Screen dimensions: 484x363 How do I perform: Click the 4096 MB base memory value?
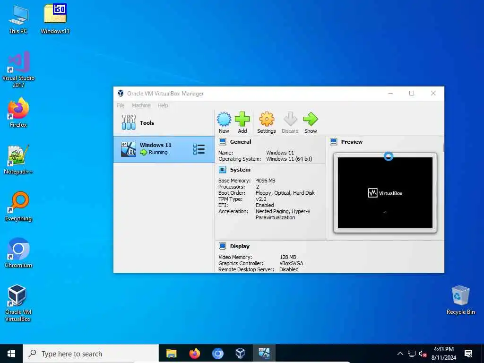coord(266,181)
